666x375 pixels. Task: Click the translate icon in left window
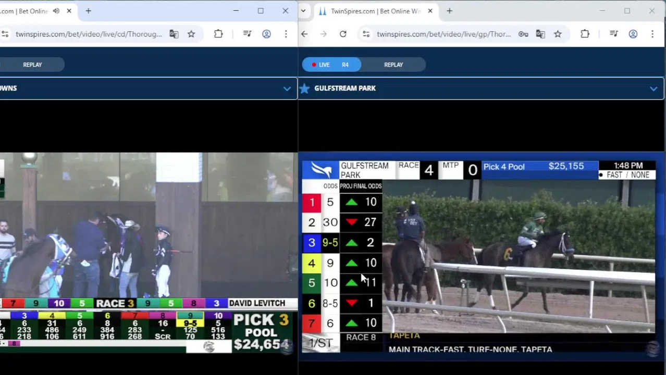pyautogui.click(x=174, y=34)
